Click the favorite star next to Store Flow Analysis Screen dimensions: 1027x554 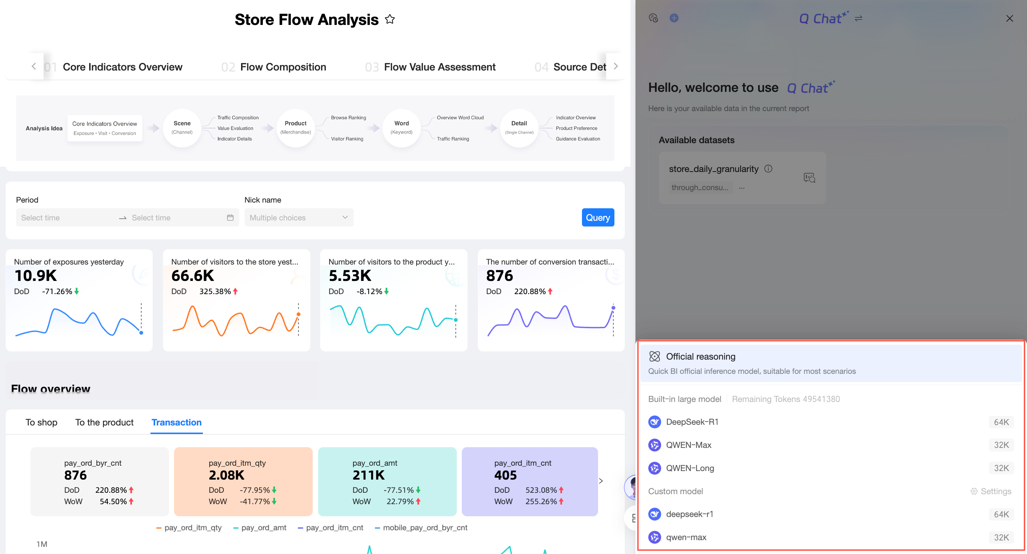[389, 20]
